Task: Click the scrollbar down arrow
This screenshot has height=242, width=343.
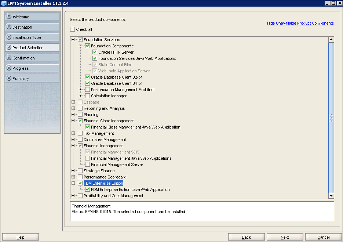Action: [331, 196]
